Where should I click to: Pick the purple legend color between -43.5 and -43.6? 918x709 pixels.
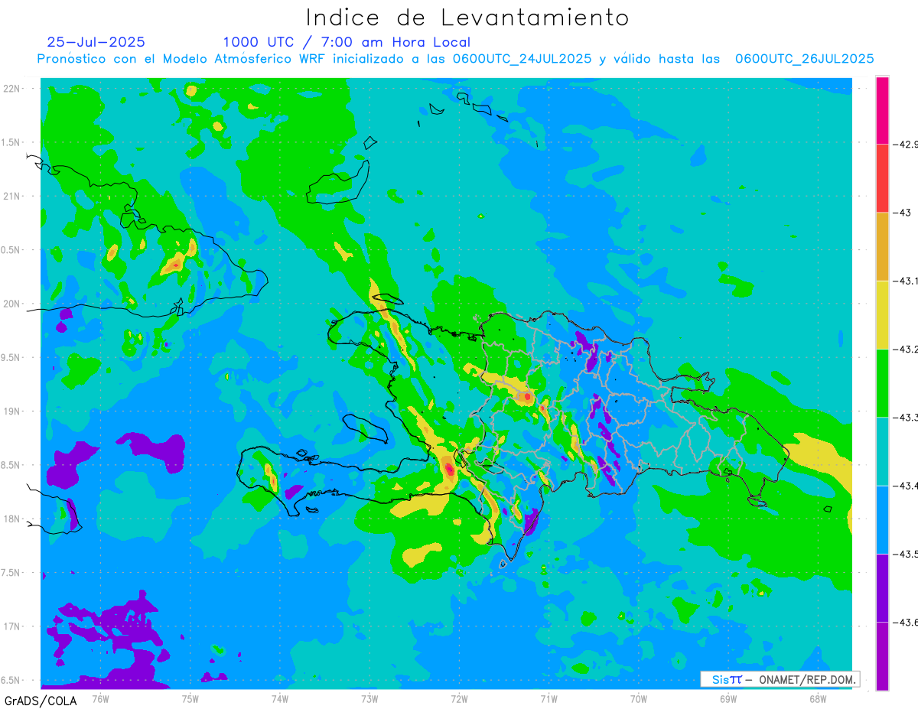(882, 587)
